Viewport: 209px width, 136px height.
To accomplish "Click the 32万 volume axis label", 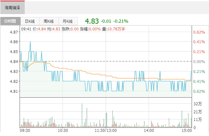I will coord(198,104).
